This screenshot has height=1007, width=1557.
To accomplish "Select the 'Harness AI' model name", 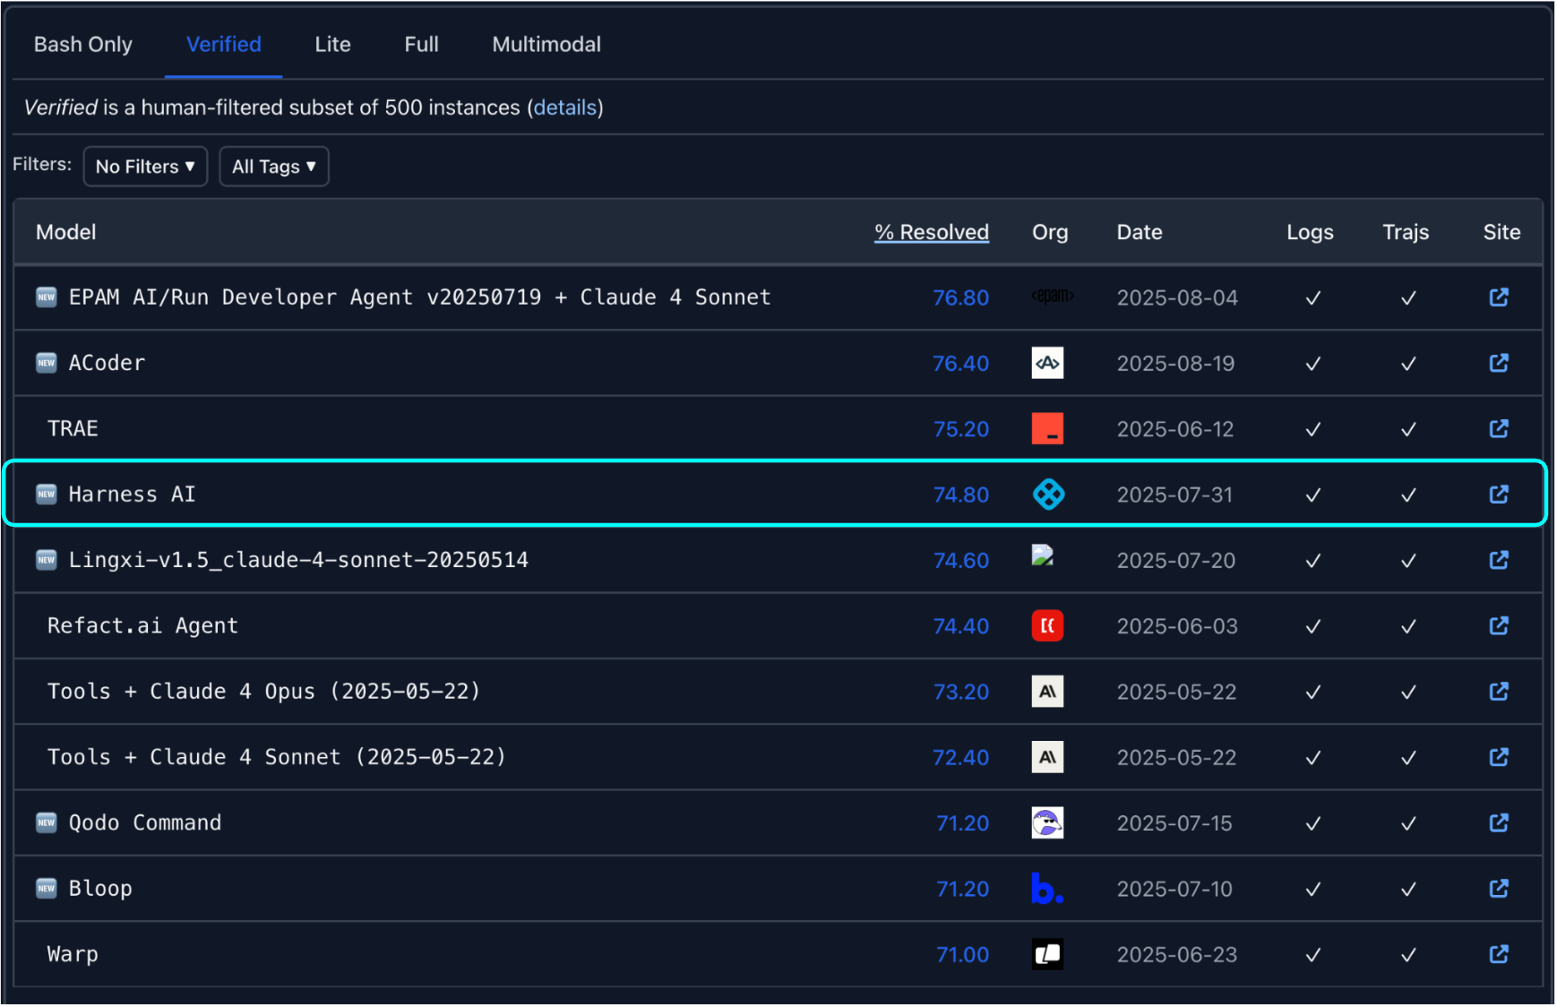I will click(132, 495).
